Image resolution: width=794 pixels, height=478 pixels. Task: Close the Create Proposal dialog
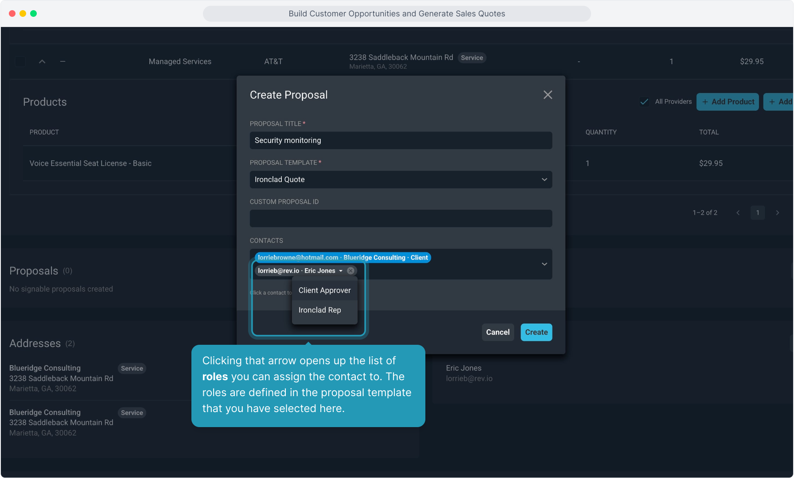[548, 95]
